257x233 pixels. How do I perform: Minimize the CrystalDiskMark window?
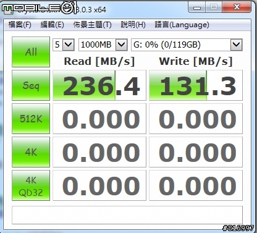[x=197, y=7]
